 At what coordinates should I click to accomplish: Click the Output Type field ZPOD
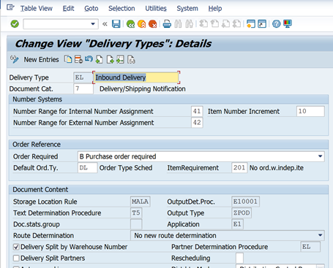tap(242, 213)
